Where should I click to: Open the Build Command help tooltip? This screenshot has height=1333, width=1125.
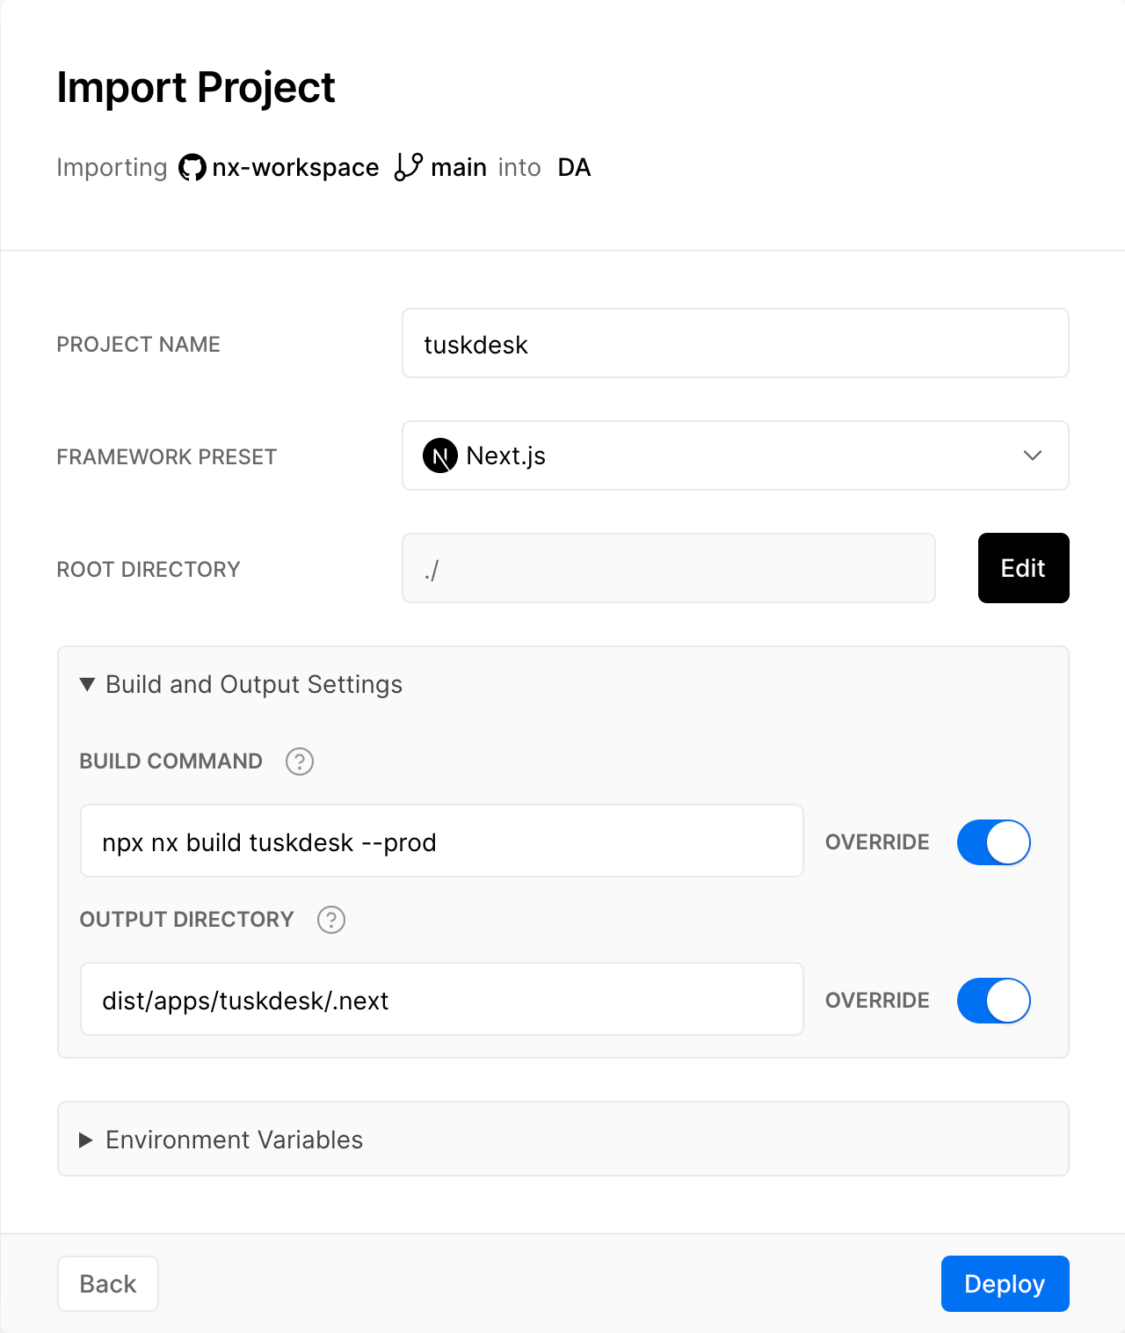tap(299, 761)
